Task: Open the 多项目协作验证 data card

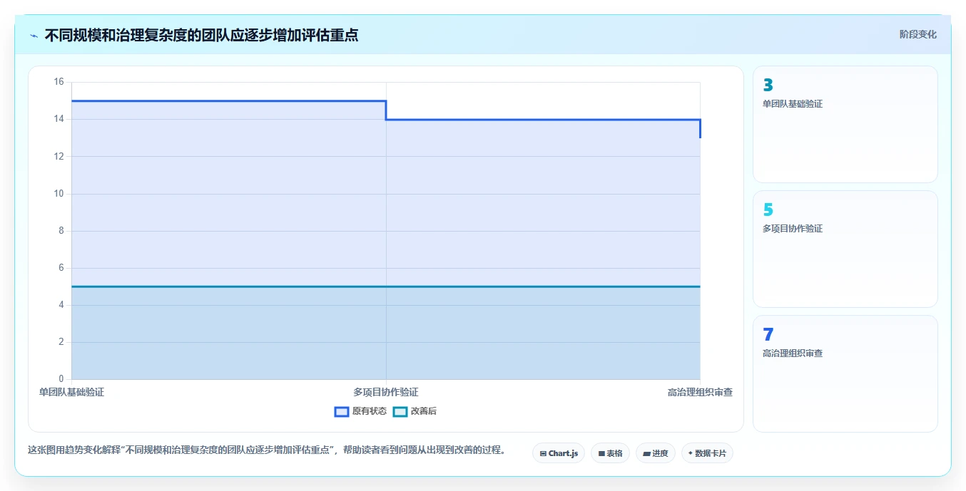Action: click(845, 249)
